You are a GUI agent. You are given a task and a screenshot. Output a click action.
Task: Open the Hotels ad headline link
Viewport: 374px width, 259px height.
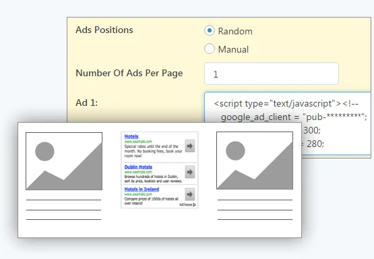click(x=131, y=136)
